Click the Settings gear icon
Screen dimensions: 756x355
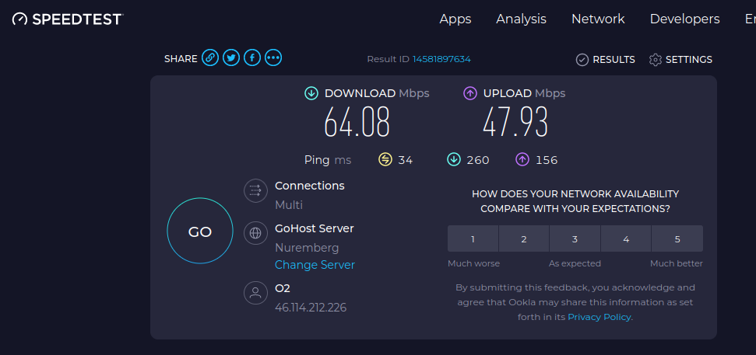pyautogui.click(x=656, y=60)
